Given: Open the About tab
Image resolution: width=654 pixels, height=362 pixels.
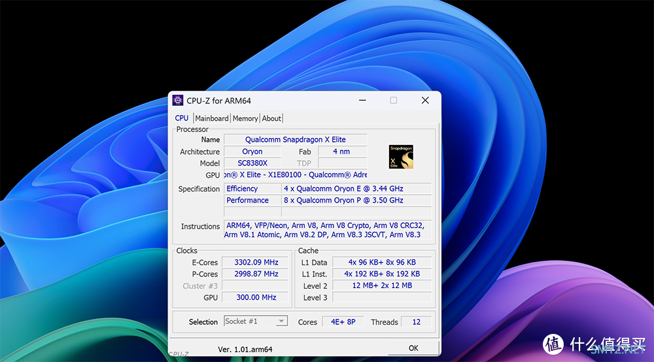Looking at the screenshot, I should coord(271,118).
